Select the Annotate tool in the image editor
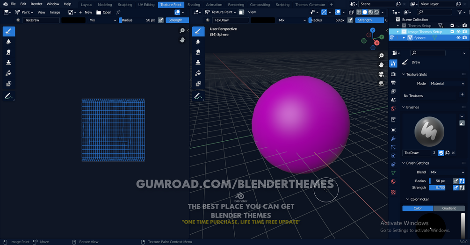470x245 pixels. (9, 96)
